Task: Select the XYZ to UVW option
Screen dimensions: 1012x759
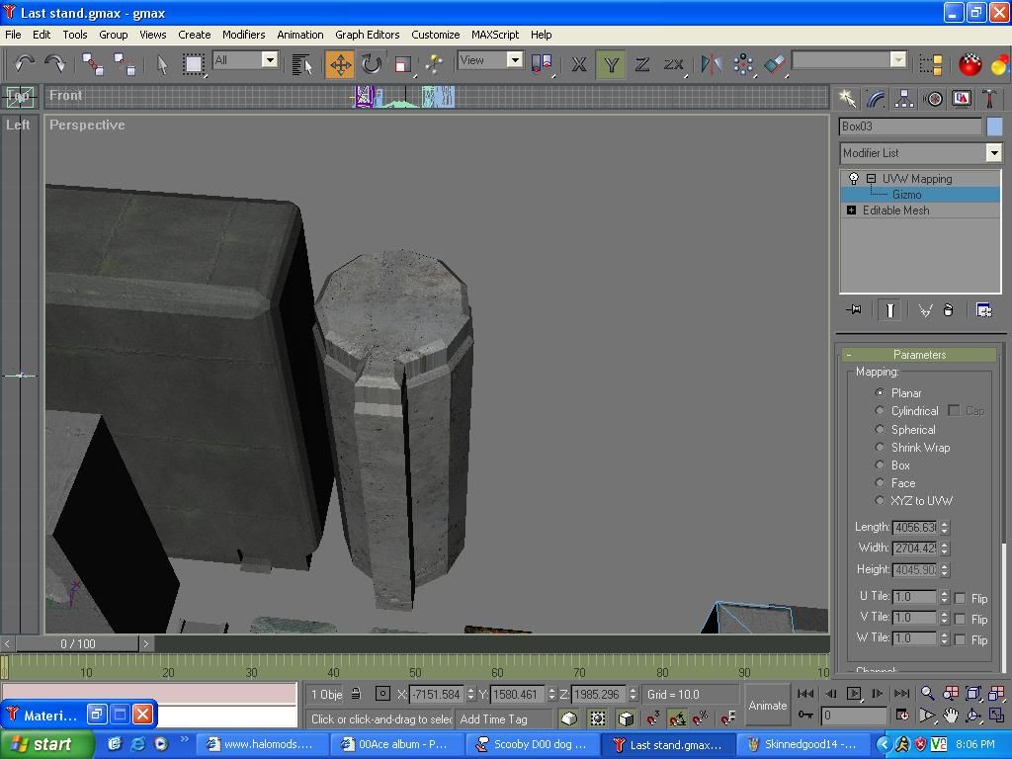Action: [880, 500]
